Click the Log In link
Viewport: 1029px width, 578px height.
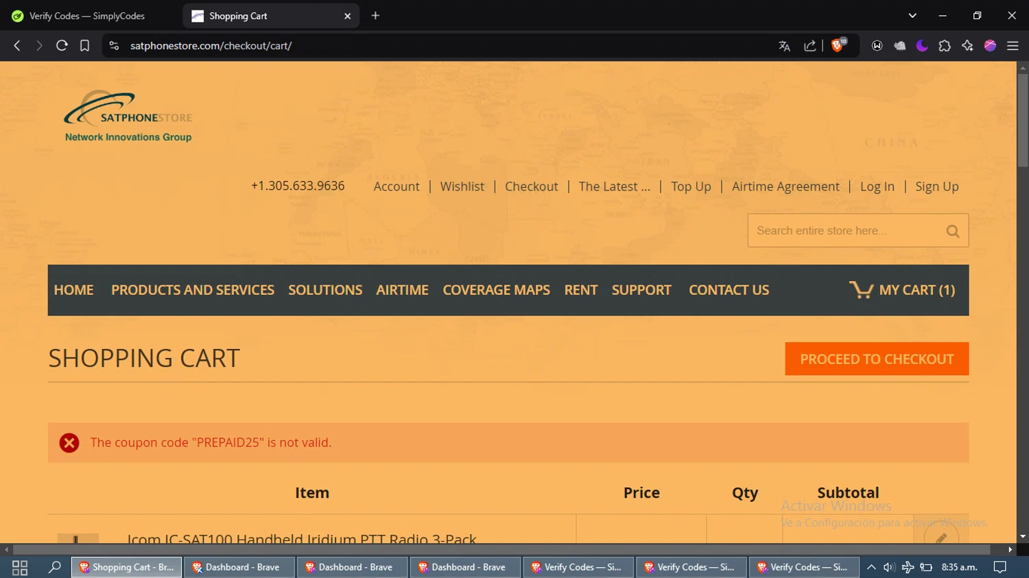pos(877,186)
